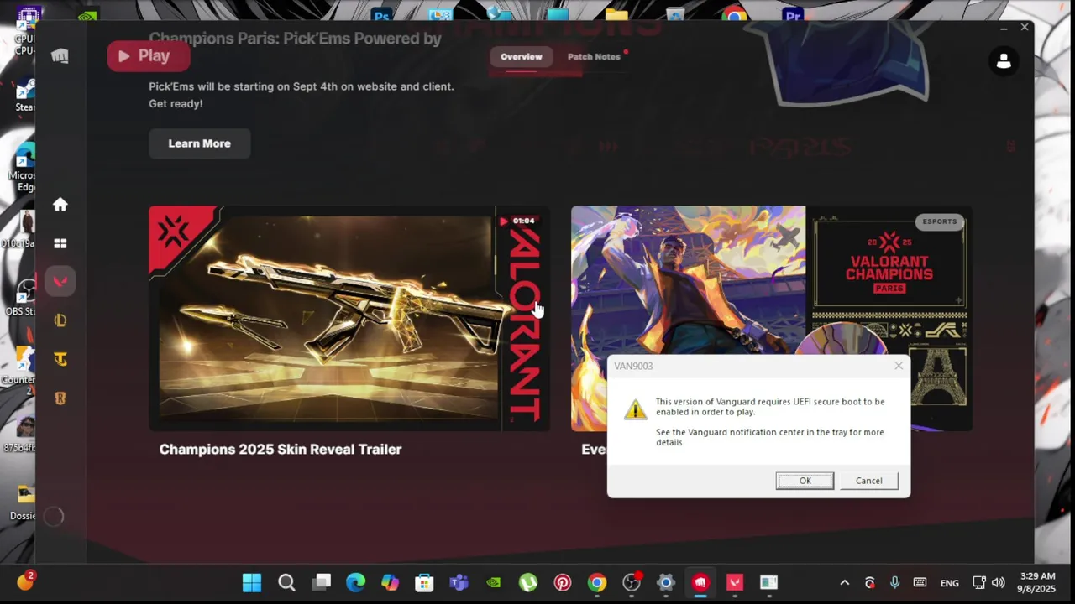Switch to the Valorant taskbar icon

coord(735,582)
